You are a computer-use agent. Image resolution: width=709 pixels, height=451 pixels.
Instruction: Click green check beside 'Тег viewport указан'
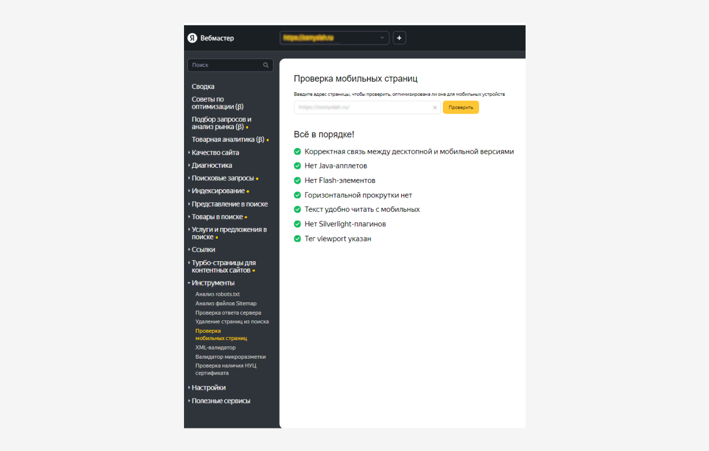(x=298, y=239)
